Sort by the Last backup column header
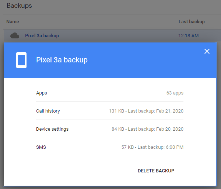 (192, 22)
